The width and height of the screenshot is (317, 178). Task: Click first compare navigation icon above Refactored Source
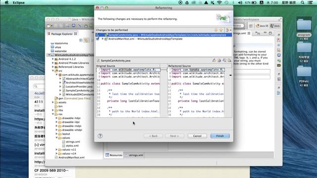point(214,60)
